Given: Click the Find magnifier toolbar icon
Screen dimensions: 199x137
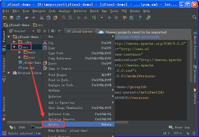Looking at the screenshot, I should pos(64,18).
